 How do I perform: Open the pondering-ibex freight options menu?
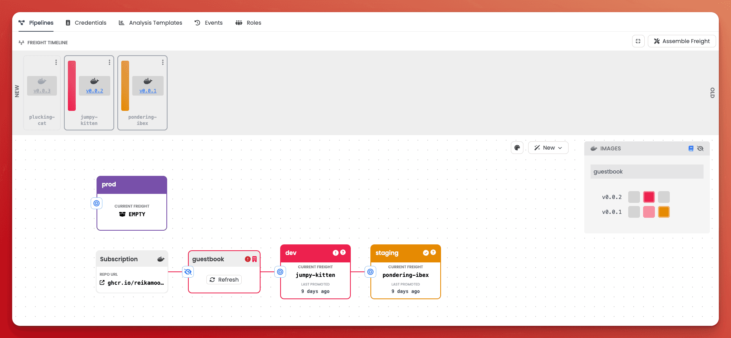tap(163, 62)
